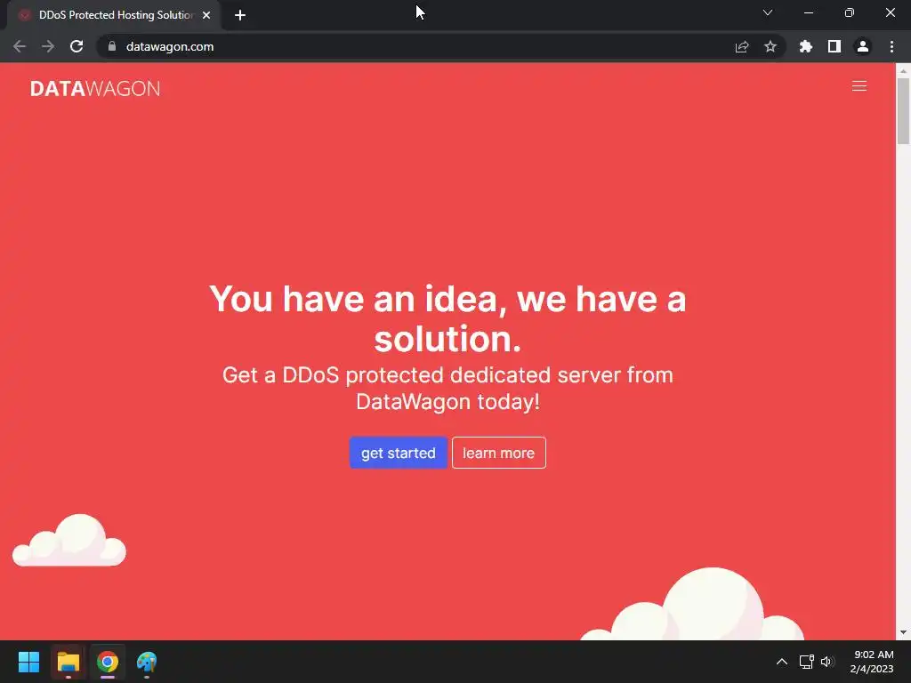The width and height of the screenshot is (911, 683).
Task: Open File Explorer from the taskbar
Action: pos(68,662)
